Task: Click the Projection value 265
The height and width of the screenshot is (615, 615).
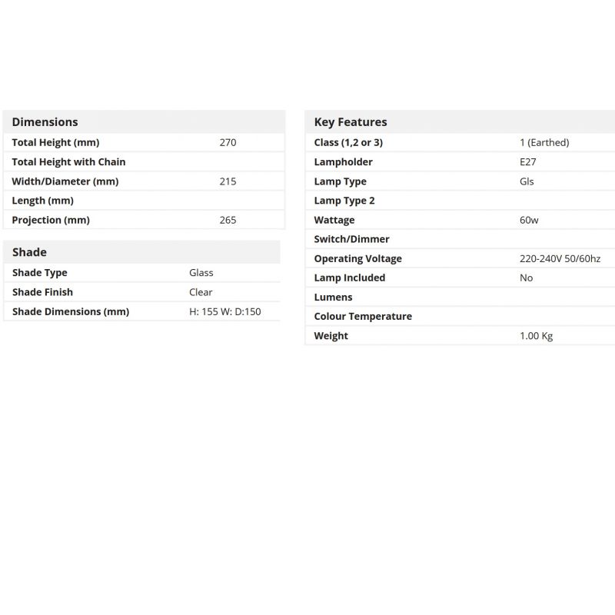Action: click(228, 220)
